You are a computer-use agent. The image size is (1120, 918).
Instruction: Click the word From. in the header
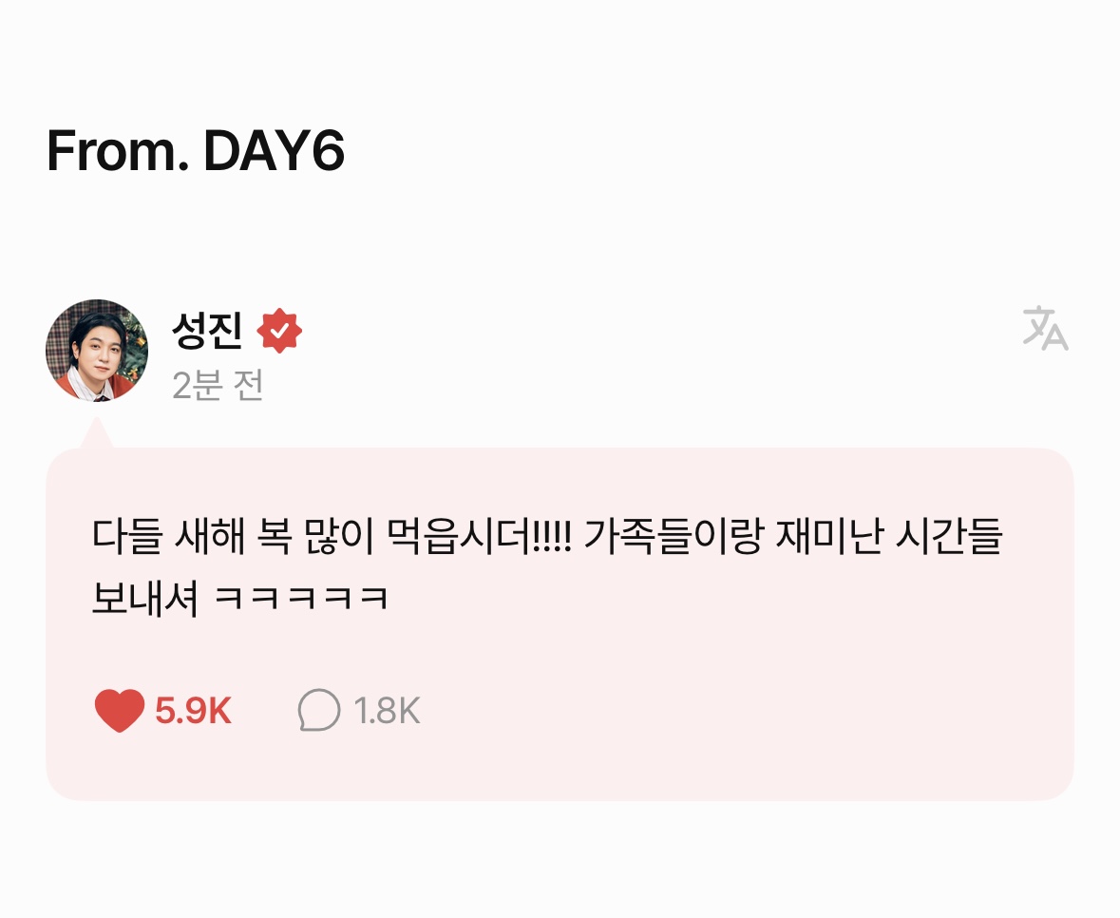[118, 151]
